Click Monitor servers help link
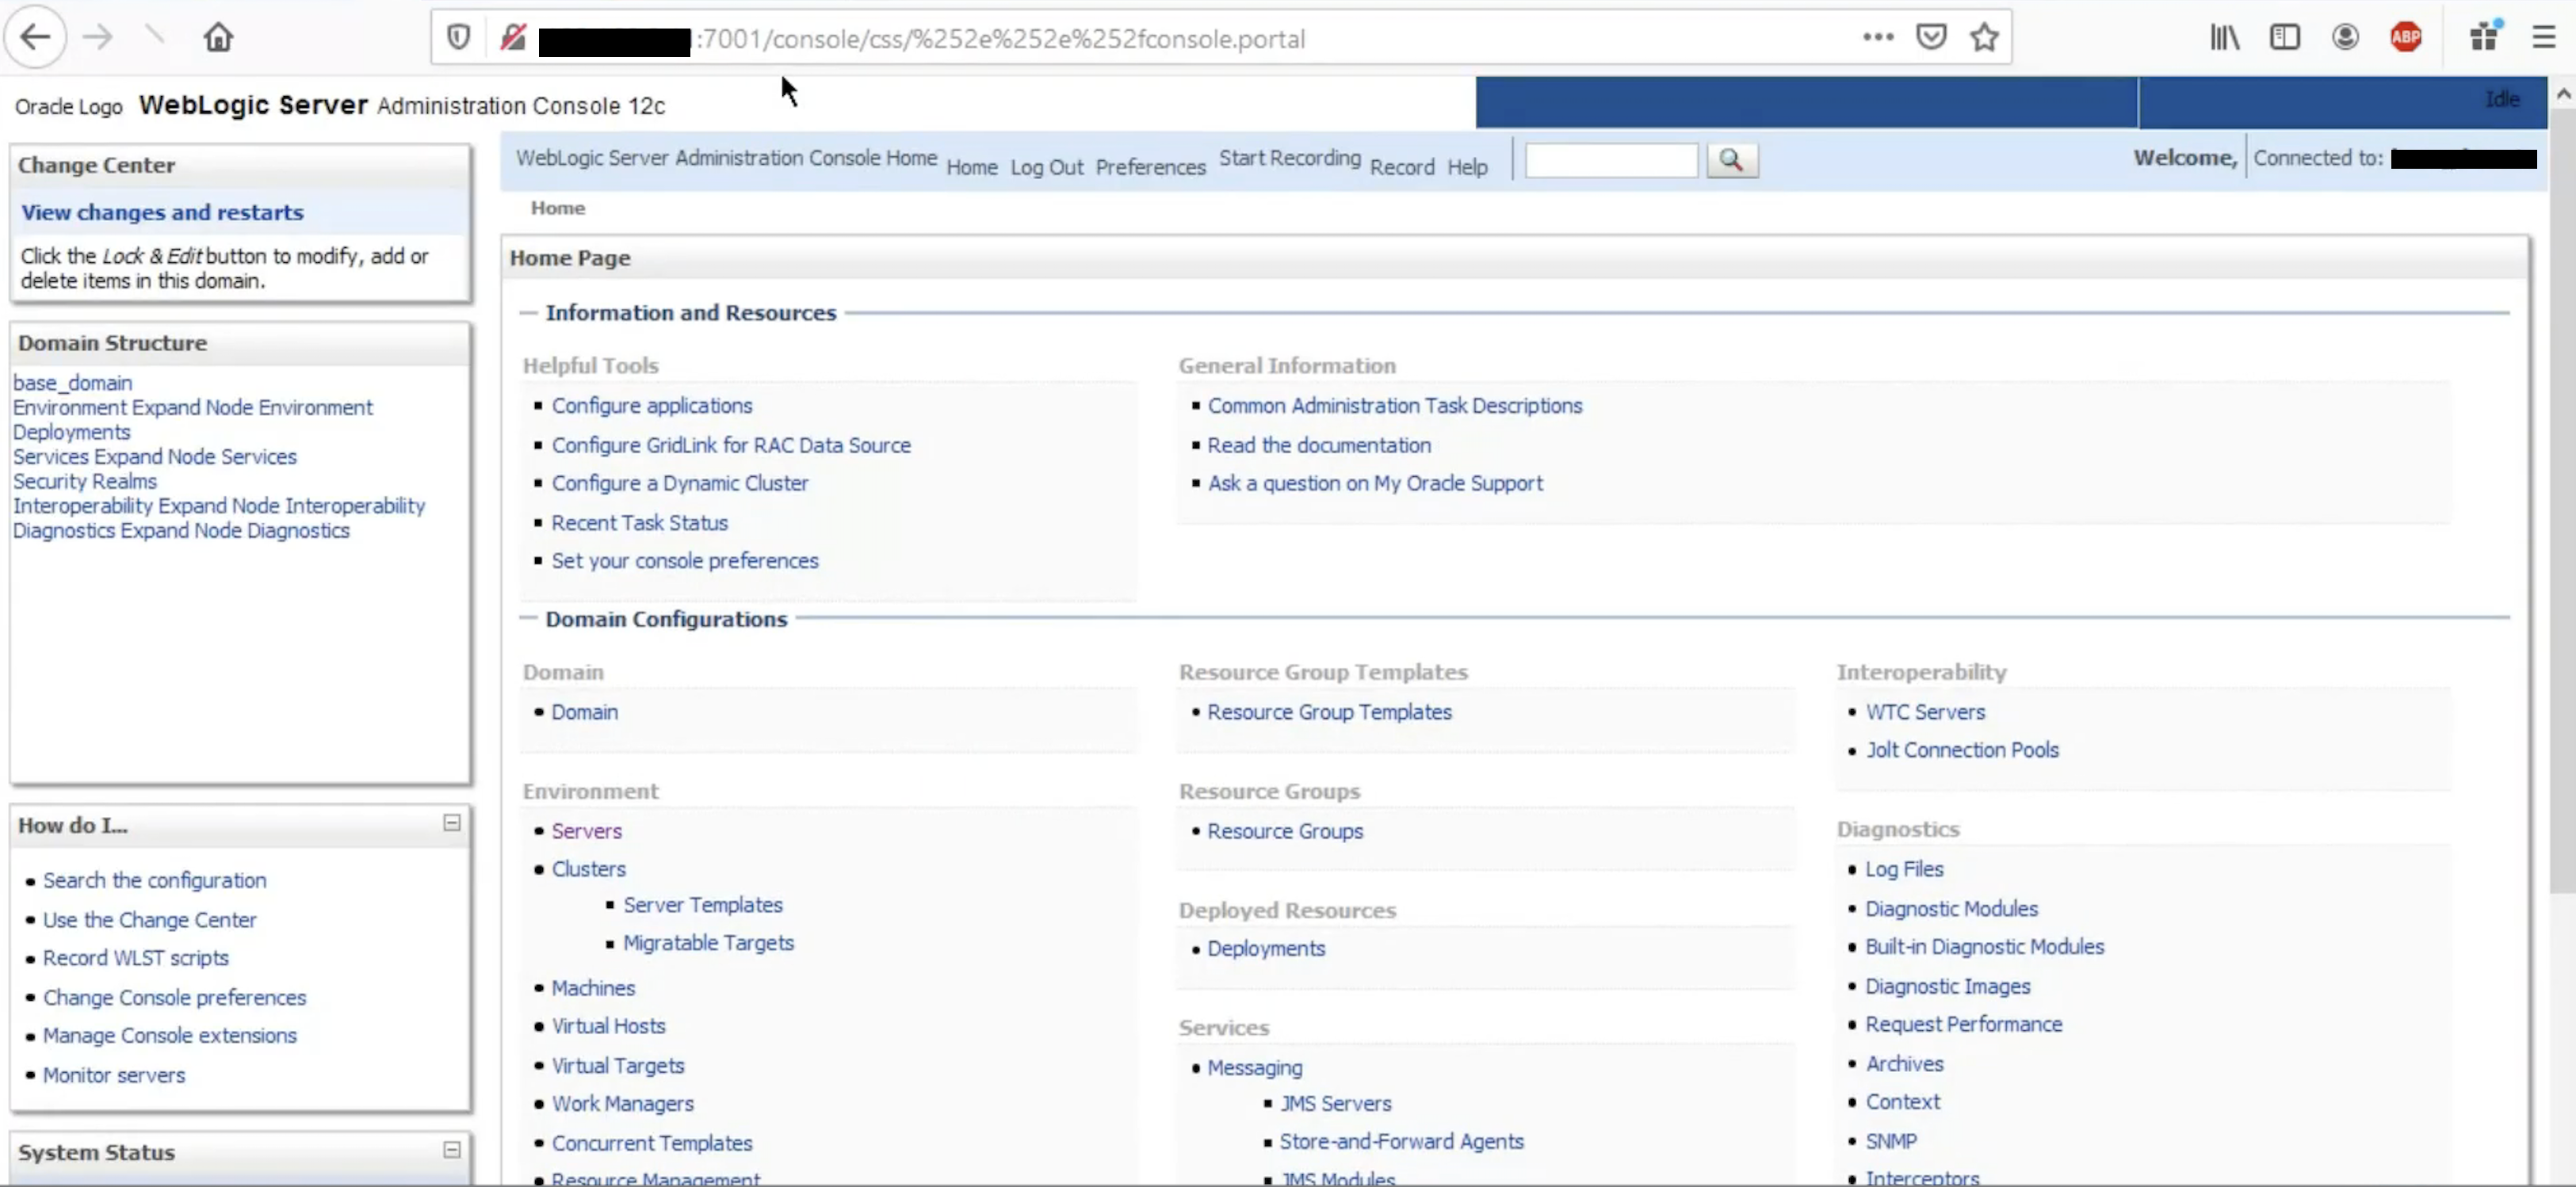This screenshot has height=1187, width=2576. click(x=114, y=1075)
